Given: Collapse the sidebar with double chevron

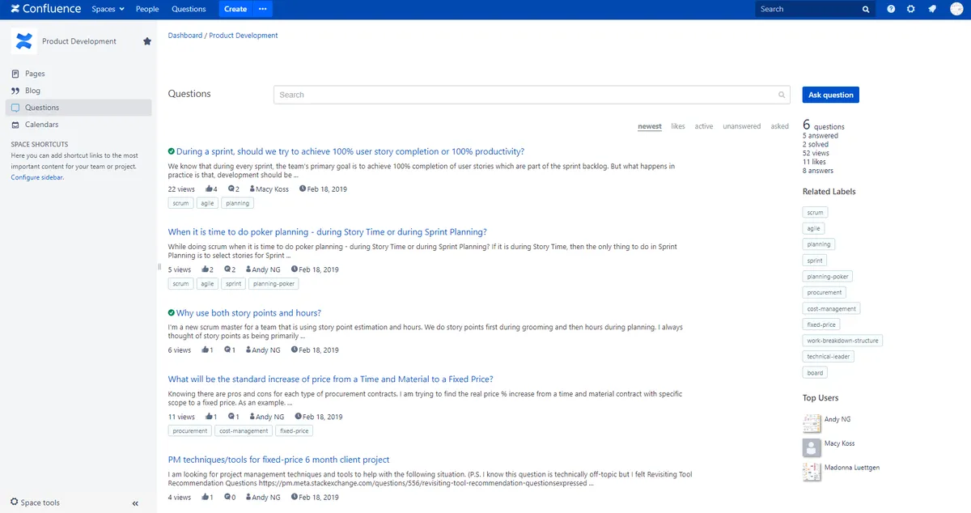Looking at the screenshot, I should [x=135, y=503].
